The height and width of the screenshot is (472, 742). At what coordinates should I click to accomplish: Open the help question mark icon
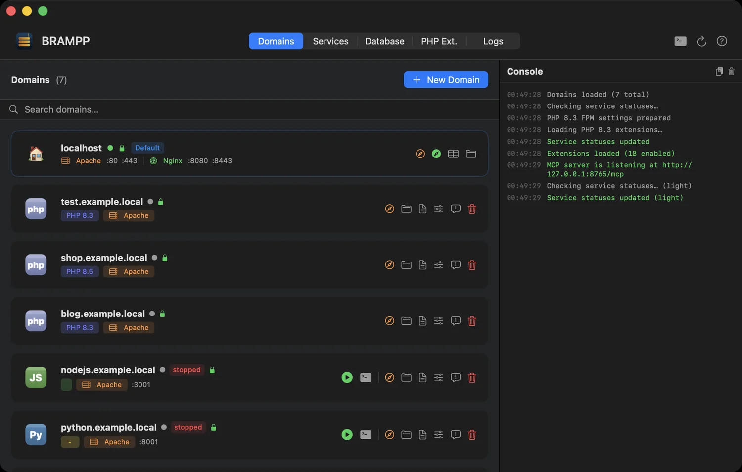(722, 41)
